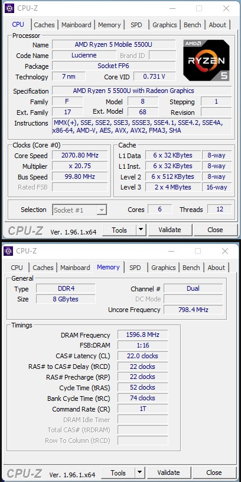Click the CPU-Z app icon in bottom window title bar
This screenshot has width=241, height=482.
point(8,251)
